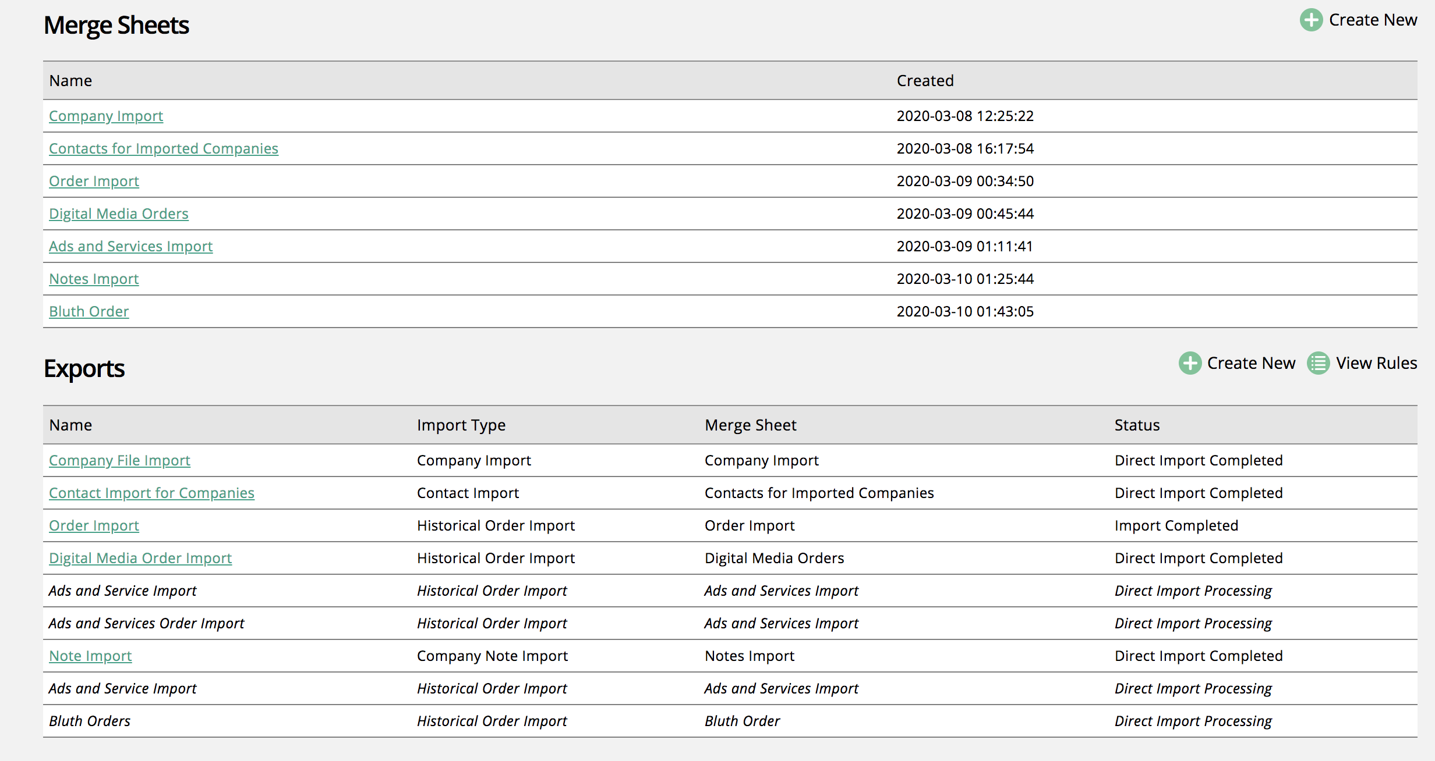Open the Order Import merge sheet
This screenshot has height=761, width=1435.
pyautogui.click(x=94, y=182)
